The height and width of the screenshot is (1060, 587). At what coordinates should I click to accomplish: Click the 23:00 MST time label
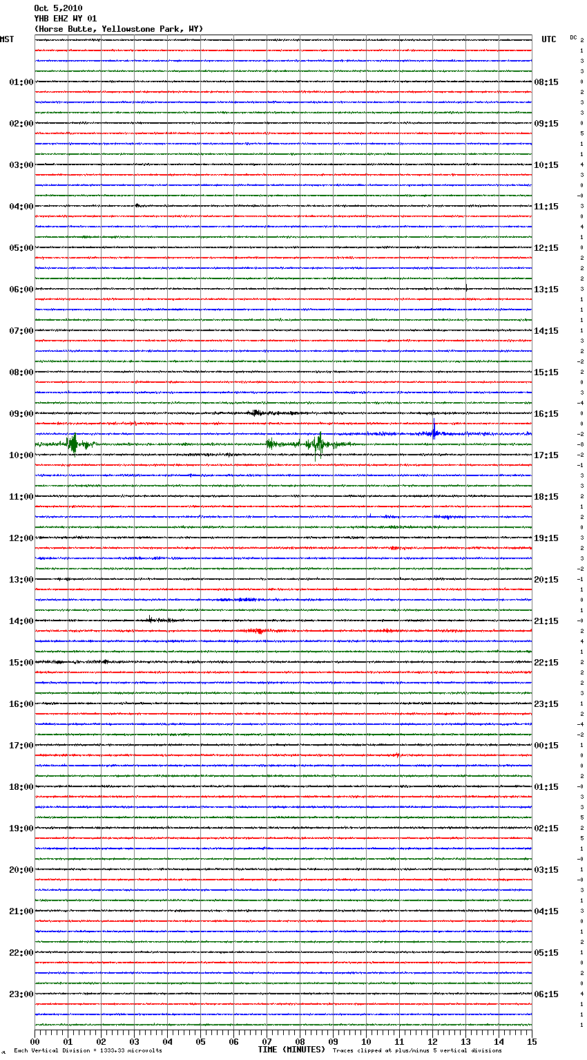click(21, 994)
